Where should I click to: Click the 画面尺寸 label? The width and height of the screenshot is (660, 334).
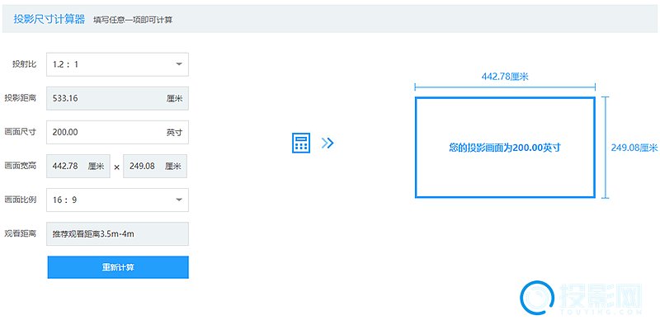coord(20,132)
